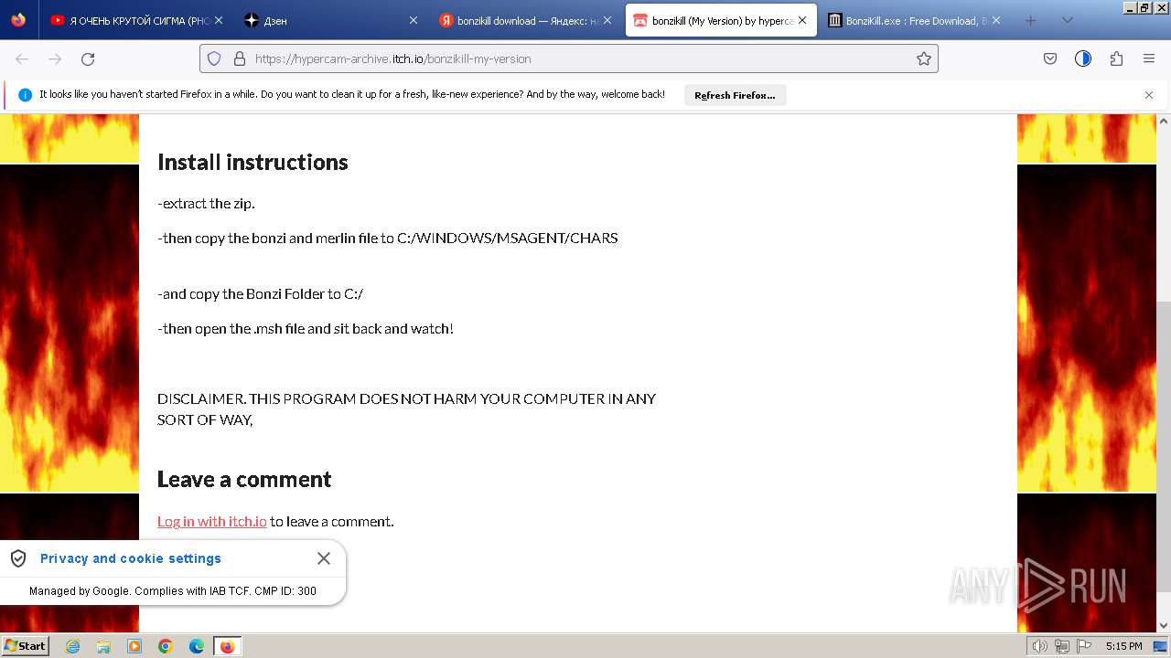Bookmark this page with star icon

(x=924, y=58)
